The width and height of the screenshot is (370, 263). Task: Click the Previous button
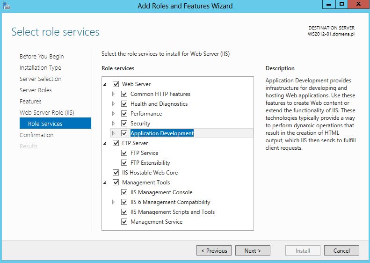click(x=214, y=250)
